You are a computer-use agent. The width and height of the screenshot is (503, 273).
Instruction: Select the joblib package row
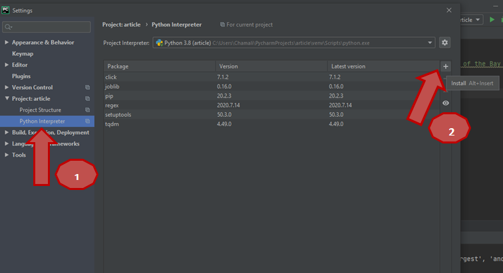click(271, 86)
